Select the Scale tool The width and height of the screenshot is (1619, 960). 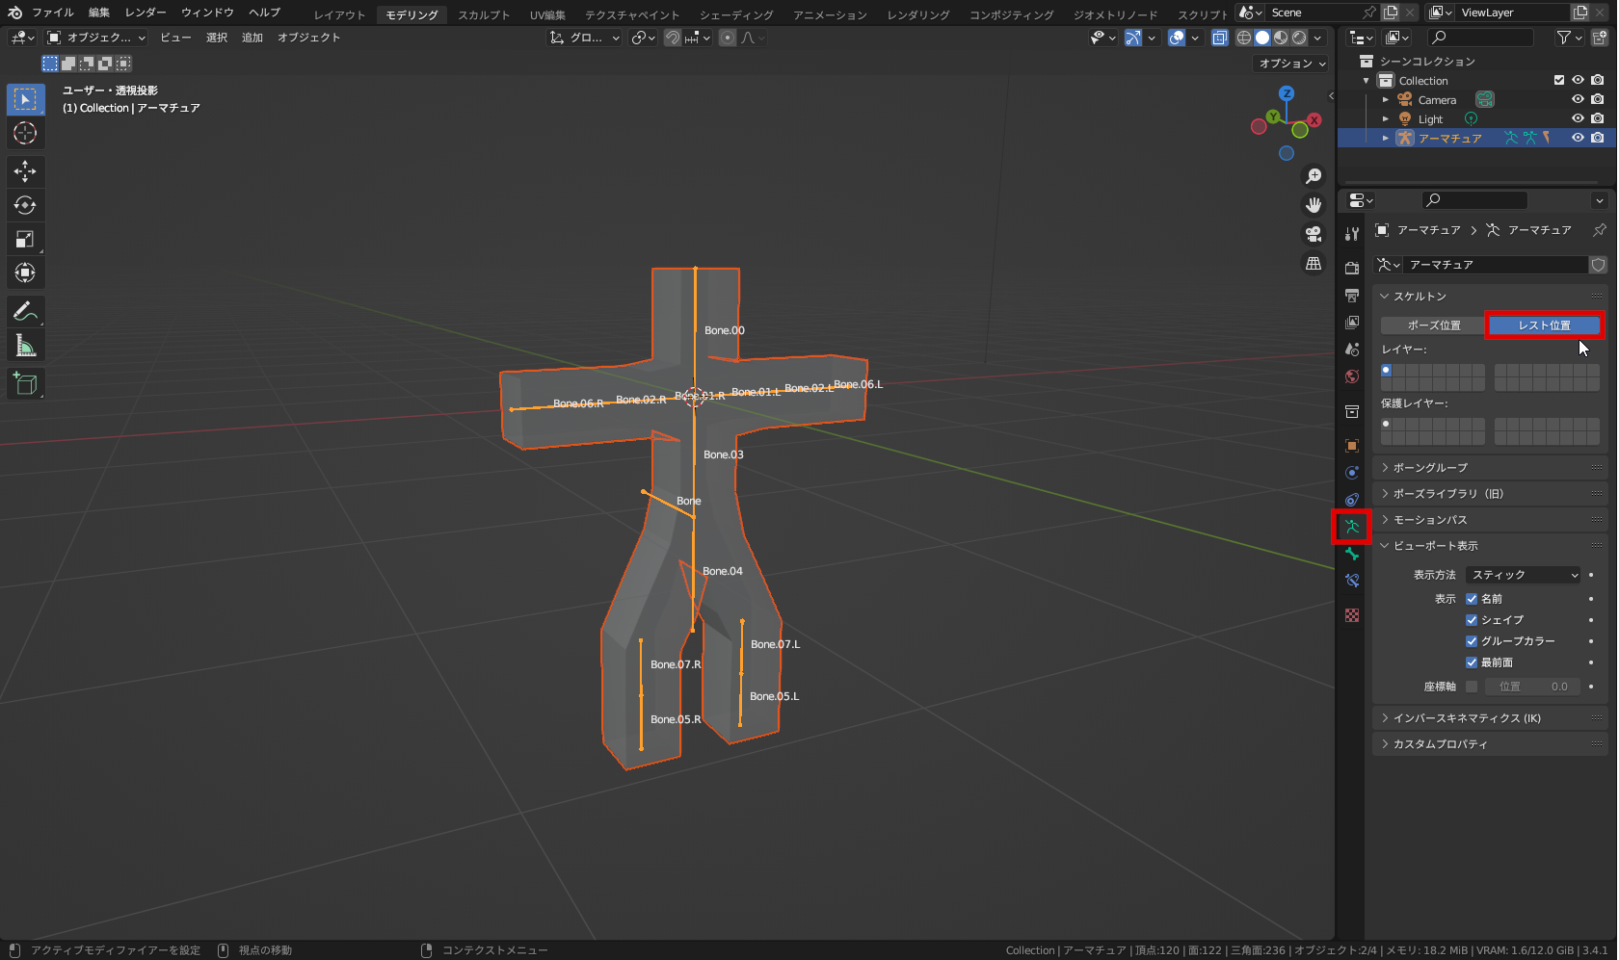[25, 239]
